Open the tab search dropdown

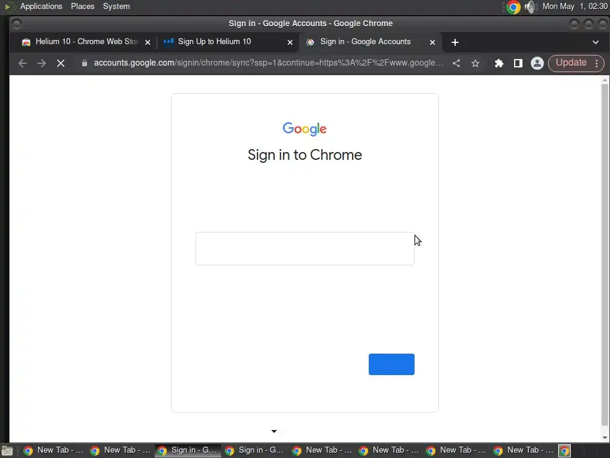(x=596, y=42)
